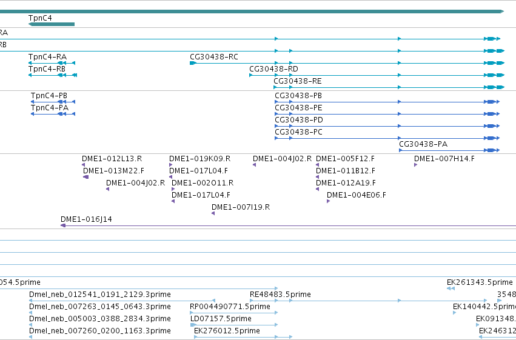Viewport: 516px width, 340px height.
Task: Click the DME1-002O11.R feature label
Action: point(203,183)
